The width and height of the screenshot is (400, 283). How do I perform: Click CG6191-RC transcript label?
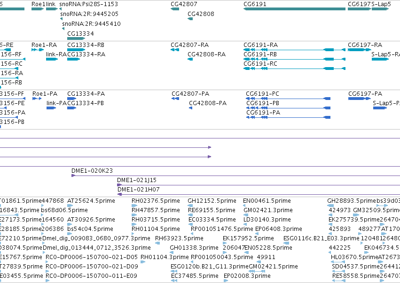[260, 64]
